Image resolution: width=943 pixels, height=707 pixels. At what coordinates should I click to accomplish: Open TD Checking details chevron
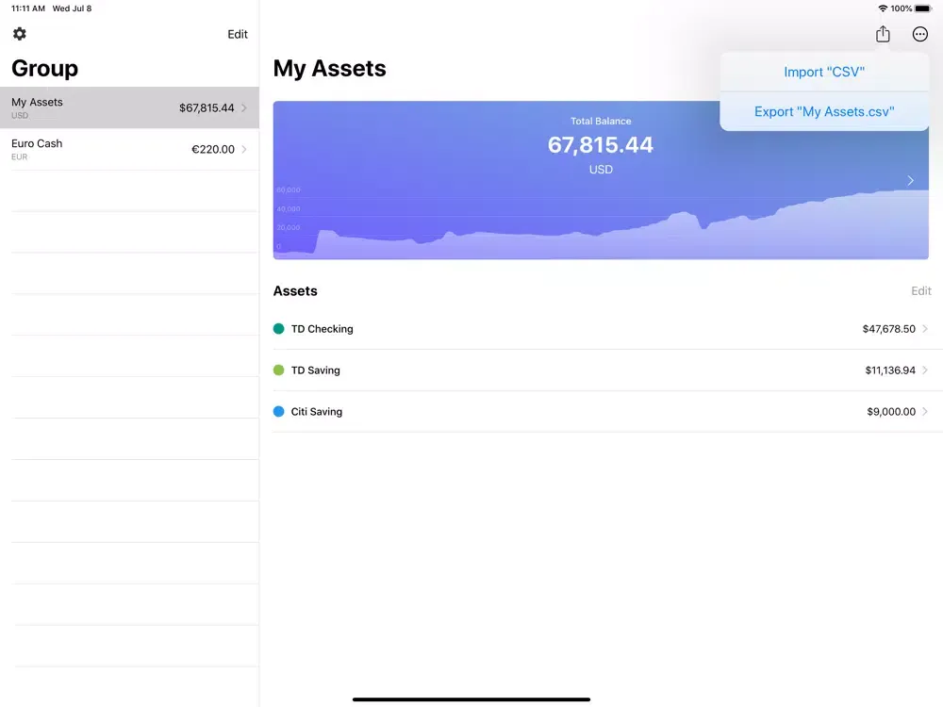(x=925, y=329)
